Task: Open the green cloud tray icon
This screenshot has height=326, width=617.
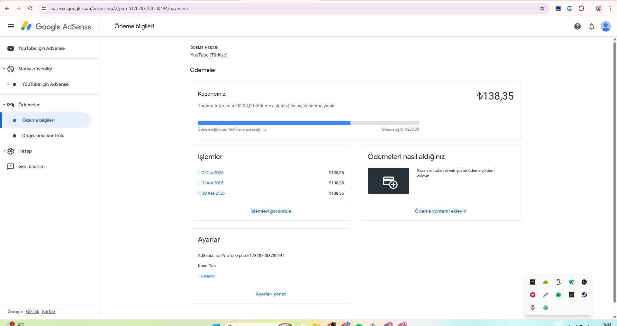Action: [546, 282]
